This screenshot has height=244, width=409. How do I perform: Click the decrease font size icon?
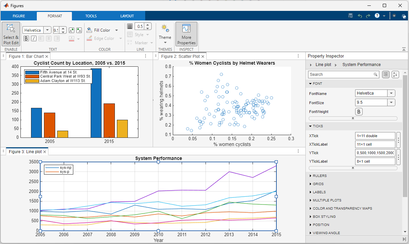(79, 30)
